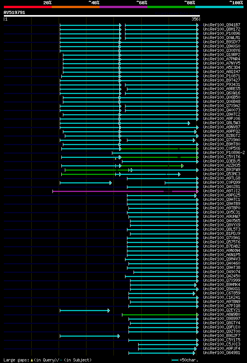Image resolution: width=247 pixels, height=363 pixels.
Task: Click the purple ~60% identity legend segment
Action: [x=123, y=7]
